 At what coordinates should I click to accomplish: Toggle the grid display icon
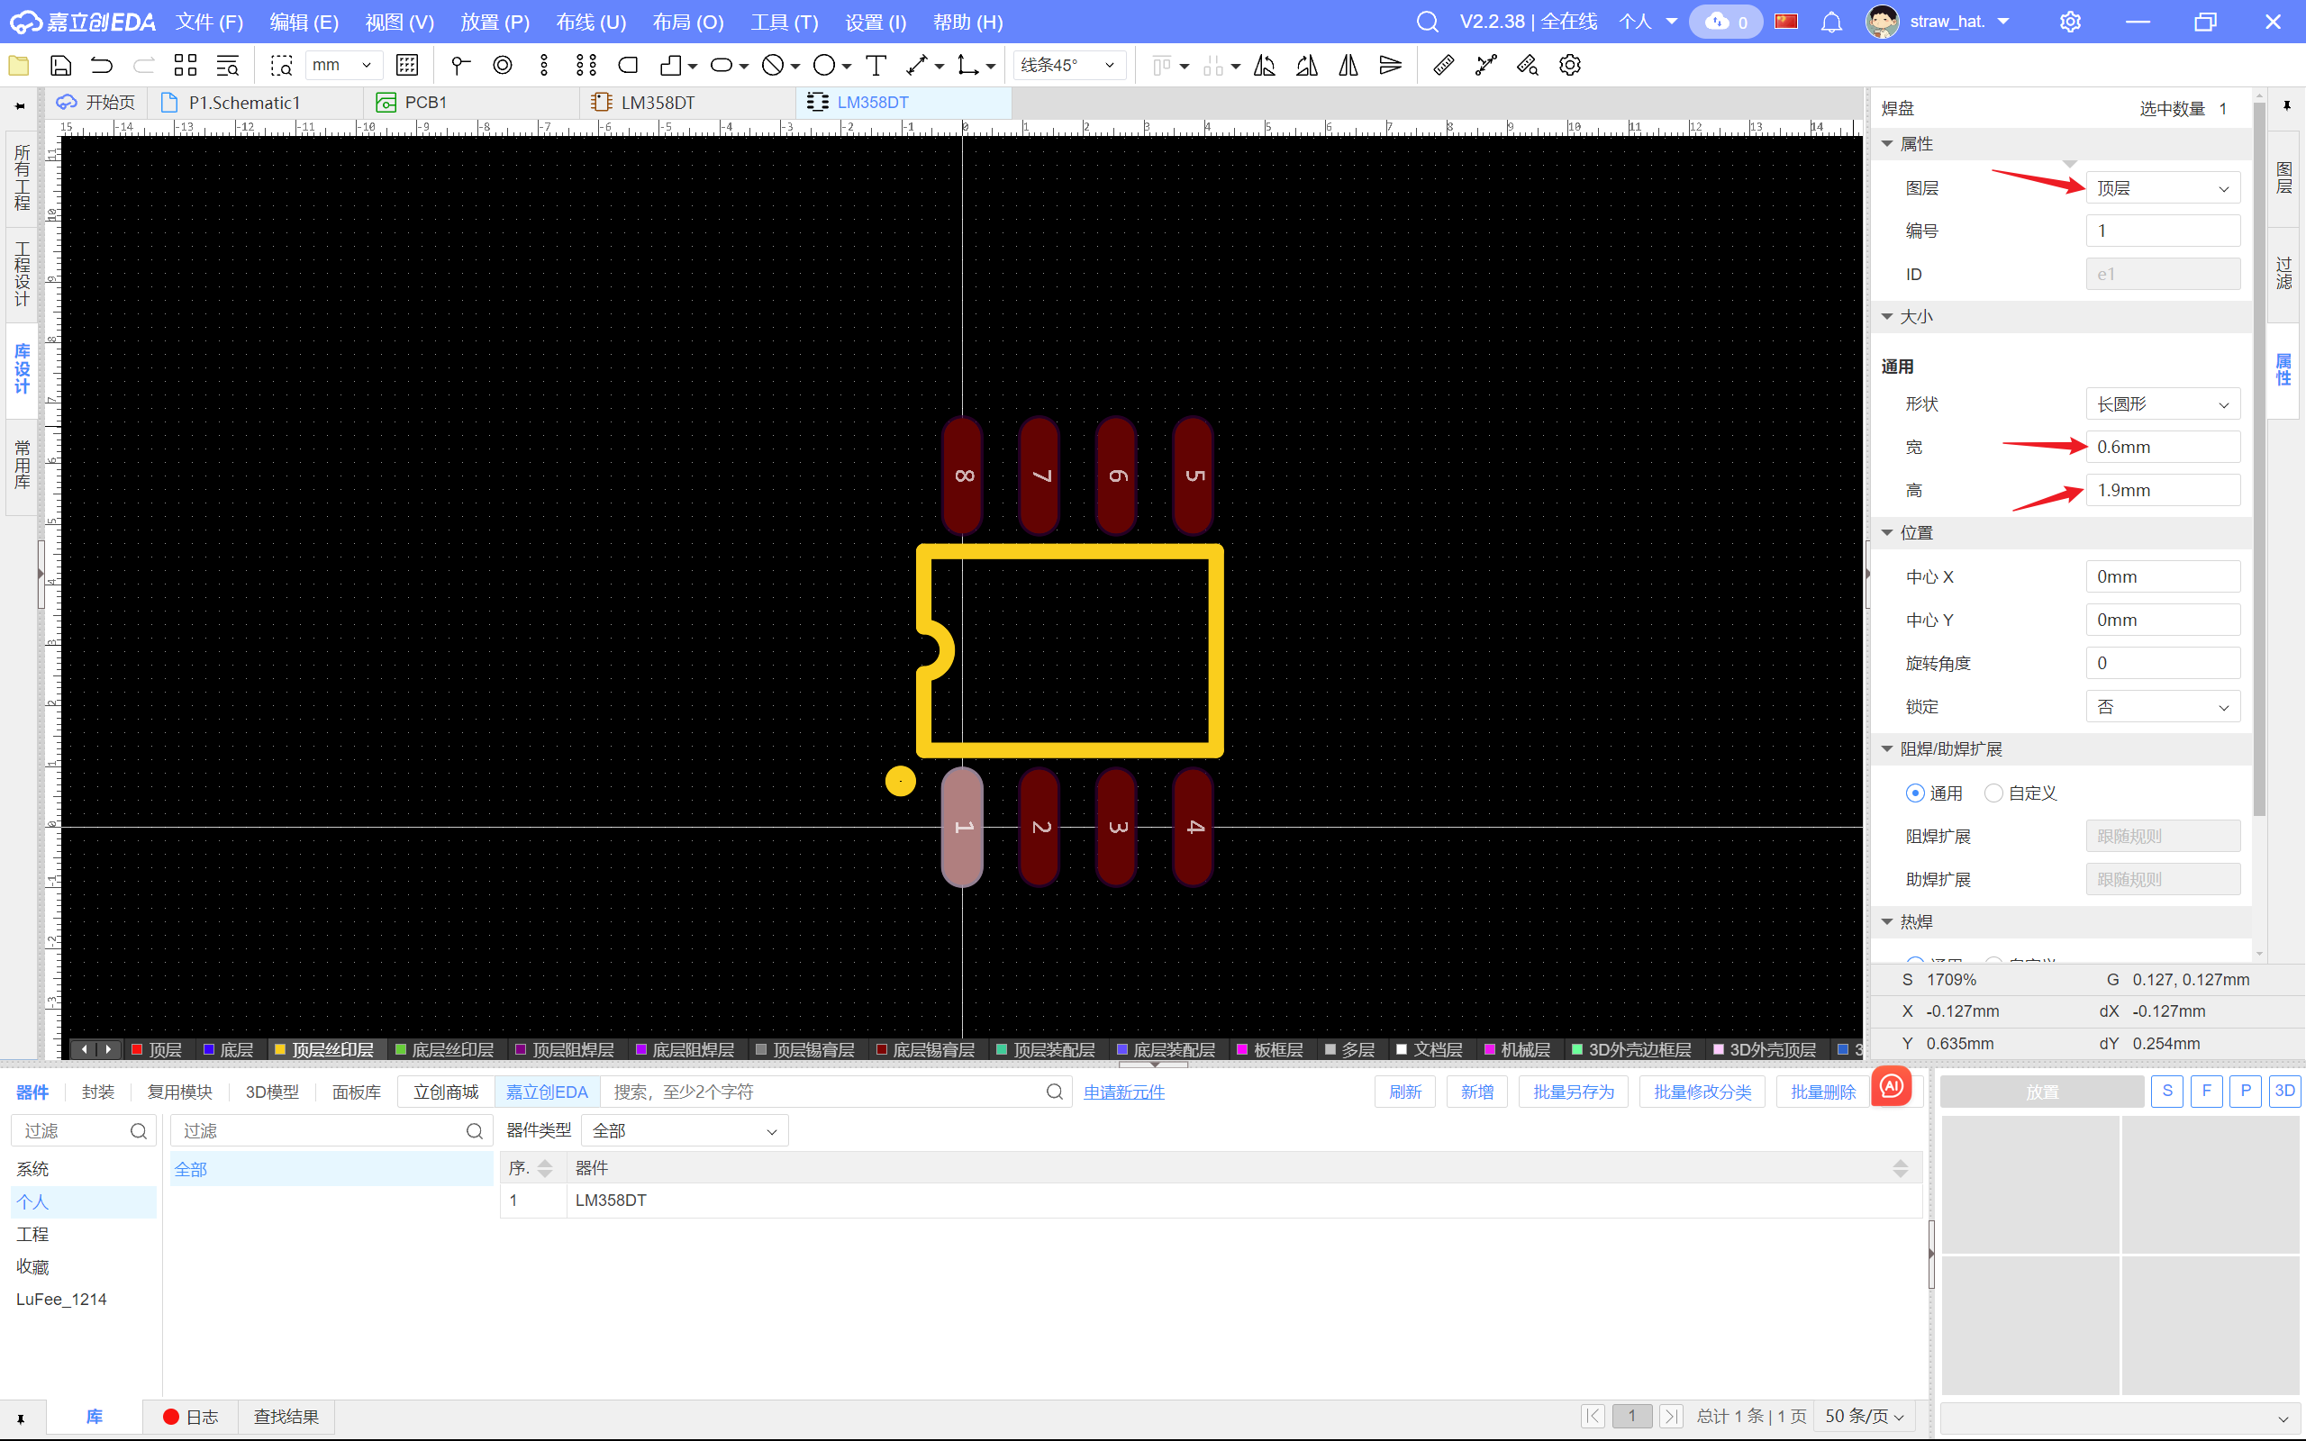click(407, 65)
